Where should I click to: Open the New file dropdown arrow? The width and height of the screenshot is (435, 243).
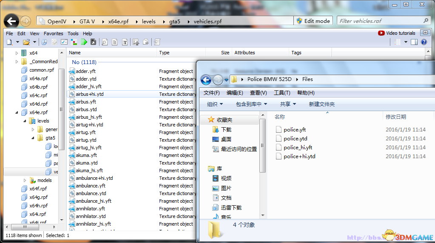coord(17,42)
